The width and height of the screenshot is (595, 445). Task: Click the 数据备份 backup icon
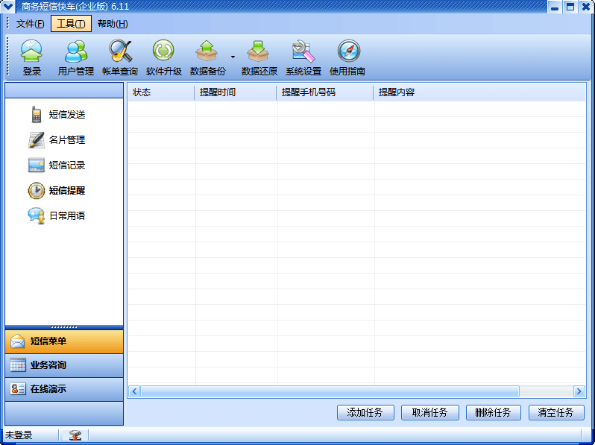tap(207, 58)
